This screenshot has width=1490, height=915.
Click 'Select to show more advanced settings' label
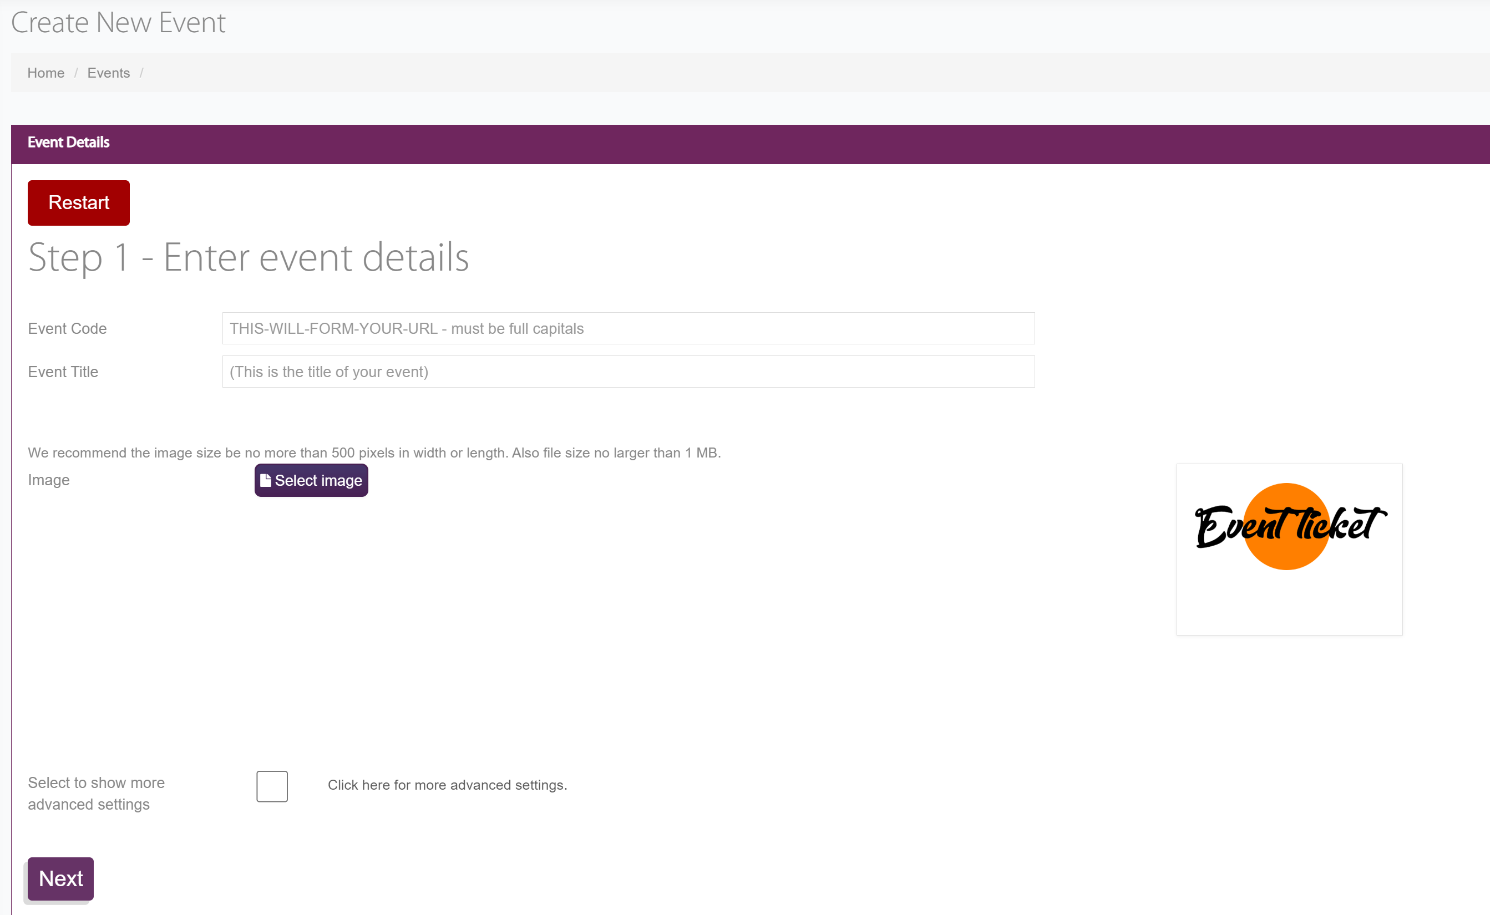click(96, 794)
